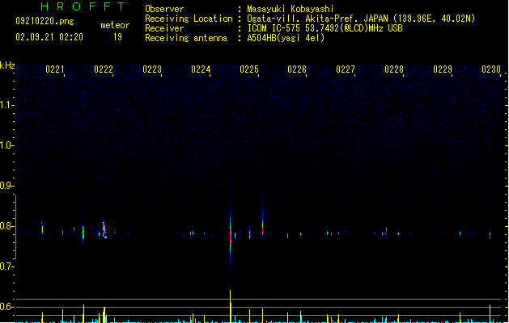Click the date stamp 02.09.21 02:20
The height and width of the screenshot is (323, 509).
click(49, 37)
